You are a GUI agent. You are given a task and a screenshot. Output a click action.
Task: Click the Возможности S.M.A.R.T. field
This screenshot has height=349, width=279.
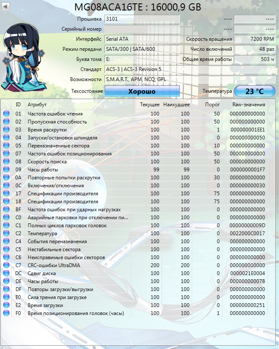(x=190, y=79)
